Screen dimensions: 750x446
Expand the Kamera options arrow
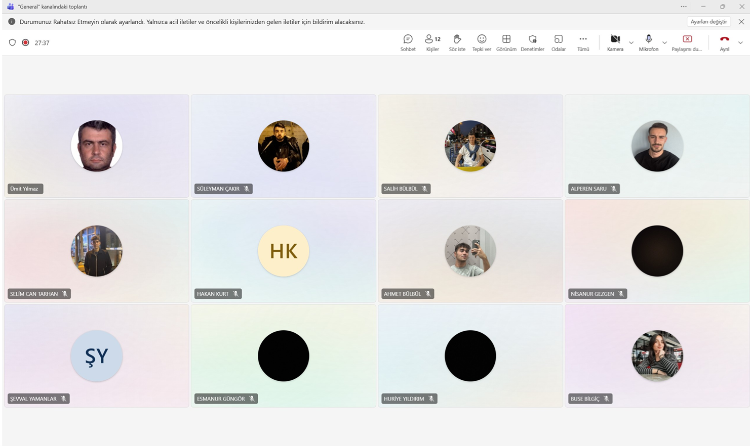[631, 43]
